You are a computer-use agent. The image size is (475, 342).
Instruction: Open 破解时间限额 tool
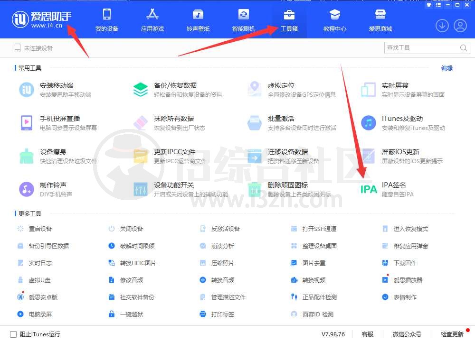pos(132,246)
